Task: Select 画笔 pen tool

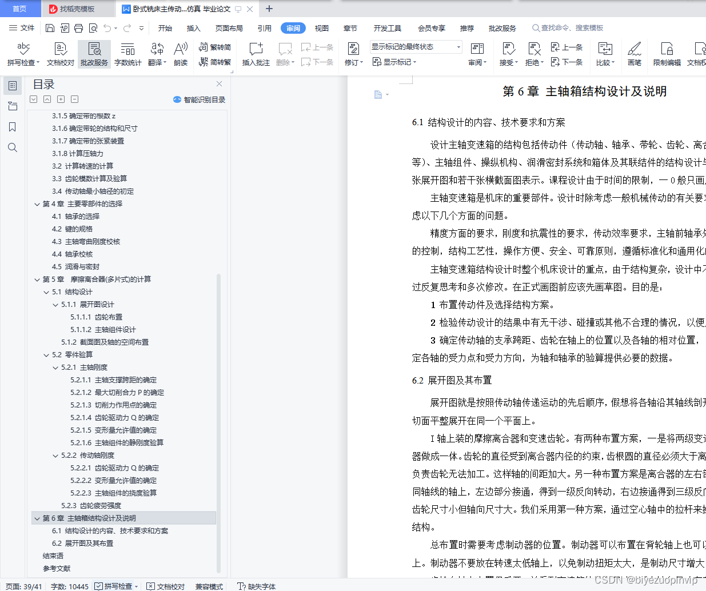Action: (x=634, y=54)
